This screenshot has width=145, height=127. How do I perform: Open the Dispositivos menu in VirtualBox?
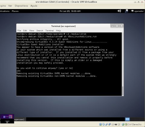click(x=21, y=6)
